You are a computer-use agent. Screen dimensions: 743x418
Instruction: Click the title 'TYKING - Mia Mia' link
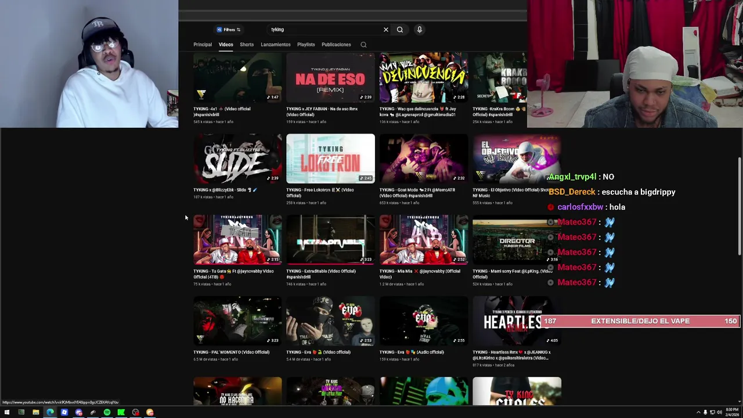pos(420,274)
